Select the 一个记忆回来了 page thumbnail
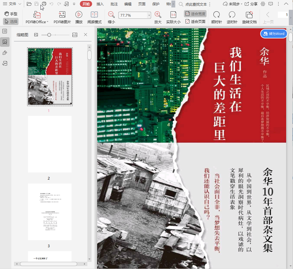The width and height of the screenshot is (293, 269). point(50,256)
